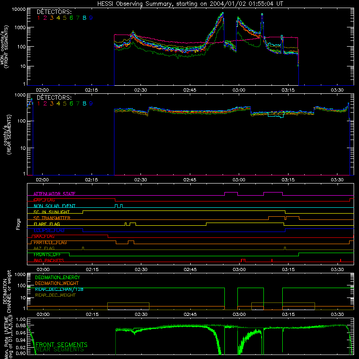Click DETECTORS: label in rear segments plot
Screen dimensions: 359x359
[54, 97]
